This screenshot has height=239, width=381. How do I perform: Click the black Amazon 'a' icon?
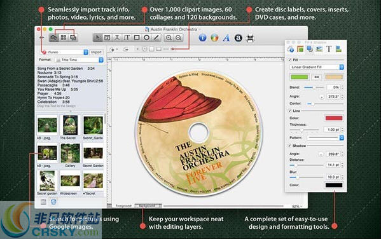(x=238, y=38)
